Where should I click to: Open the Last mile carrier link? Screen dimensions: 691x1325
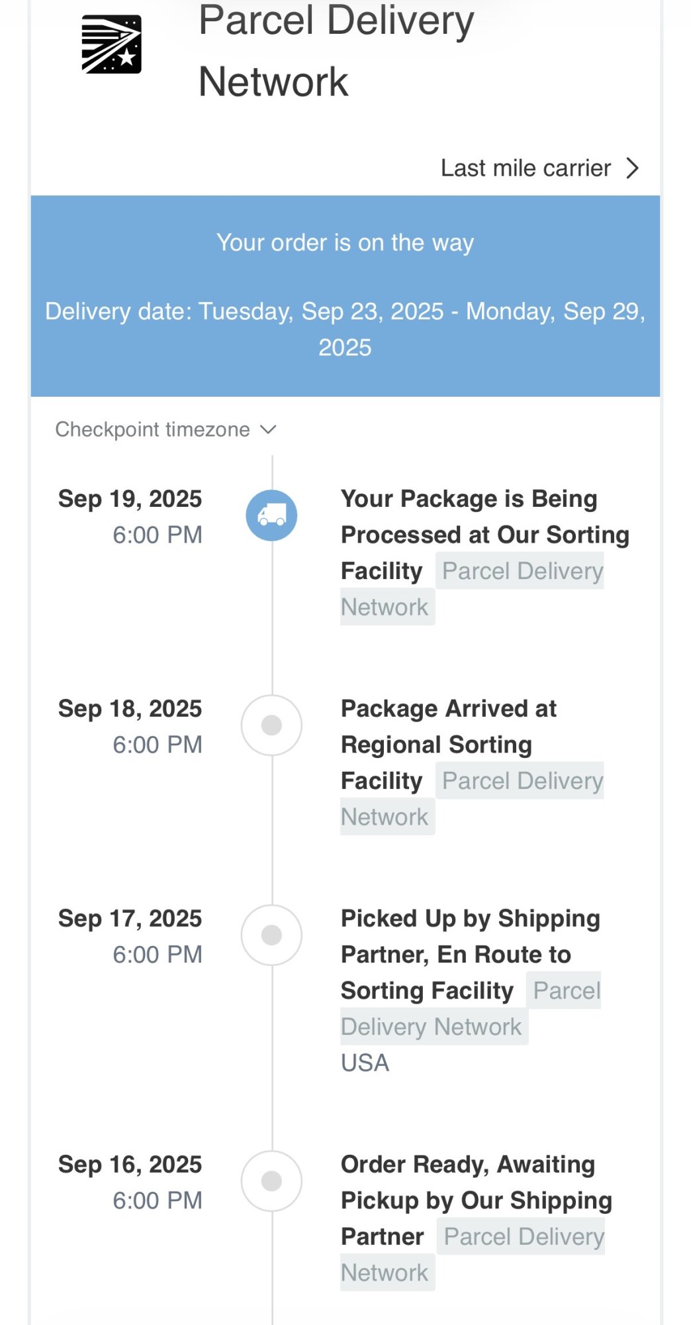pyautogui.click(x=526, y=168)
